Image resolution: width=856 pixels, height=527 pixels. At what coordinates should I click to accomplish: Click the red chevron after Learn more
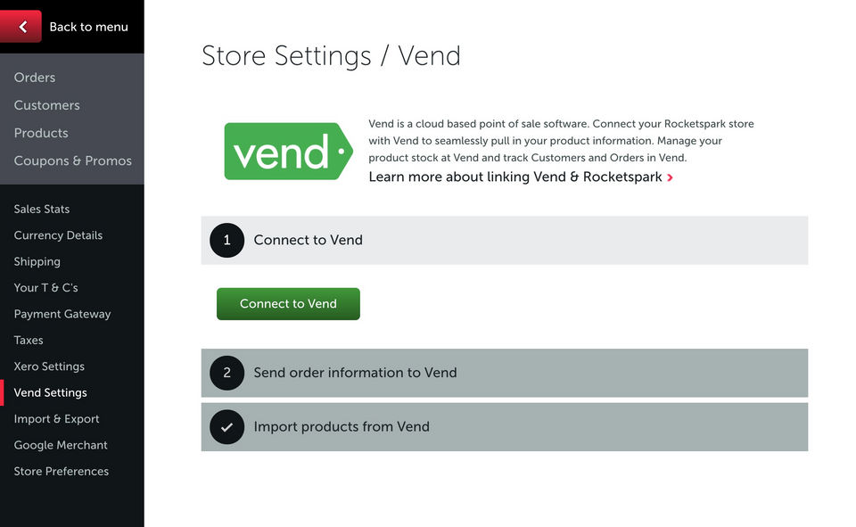tap(670, 177)
